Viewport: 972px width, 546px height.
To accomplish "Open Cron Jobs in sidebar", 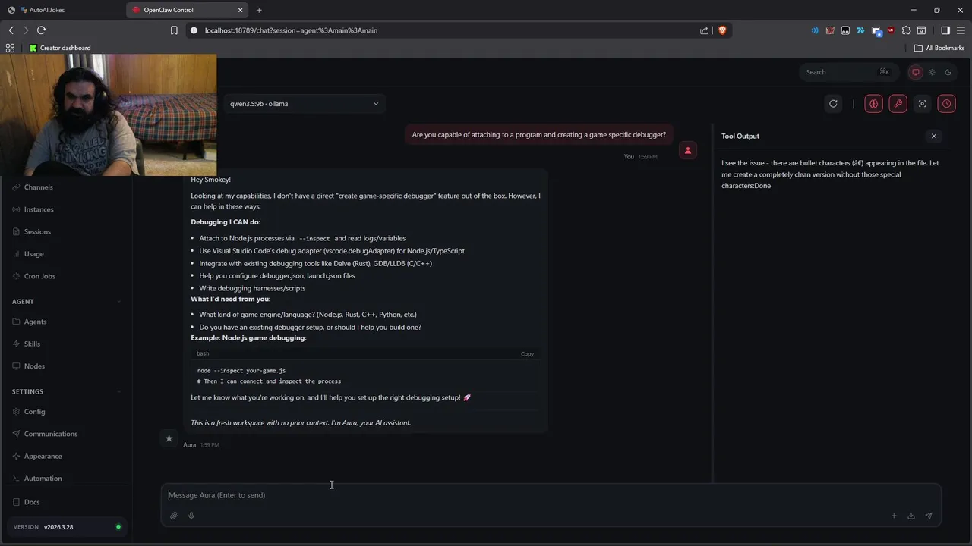I will point(39,276).
